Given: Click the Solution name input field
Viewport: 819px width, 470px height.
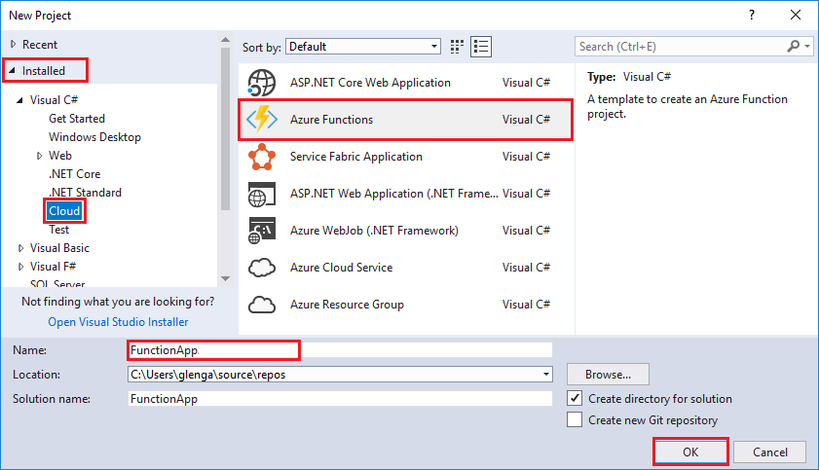Looking at the screenshot, I should tap(340, 399).
